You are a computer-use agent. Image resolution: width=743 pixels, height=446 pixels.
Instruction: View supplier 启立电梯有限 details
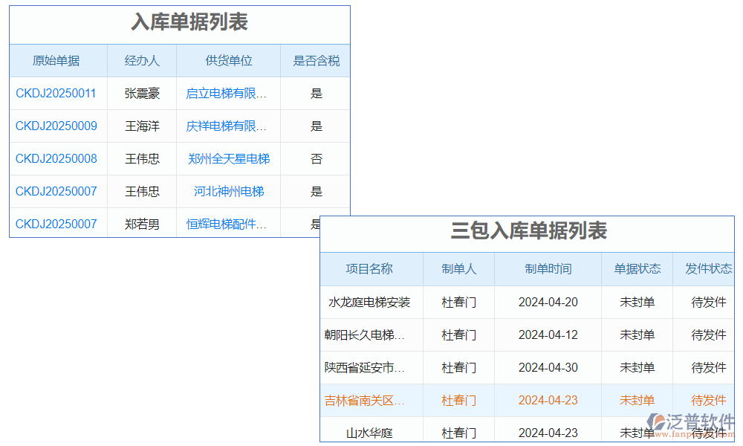(228, 93)
